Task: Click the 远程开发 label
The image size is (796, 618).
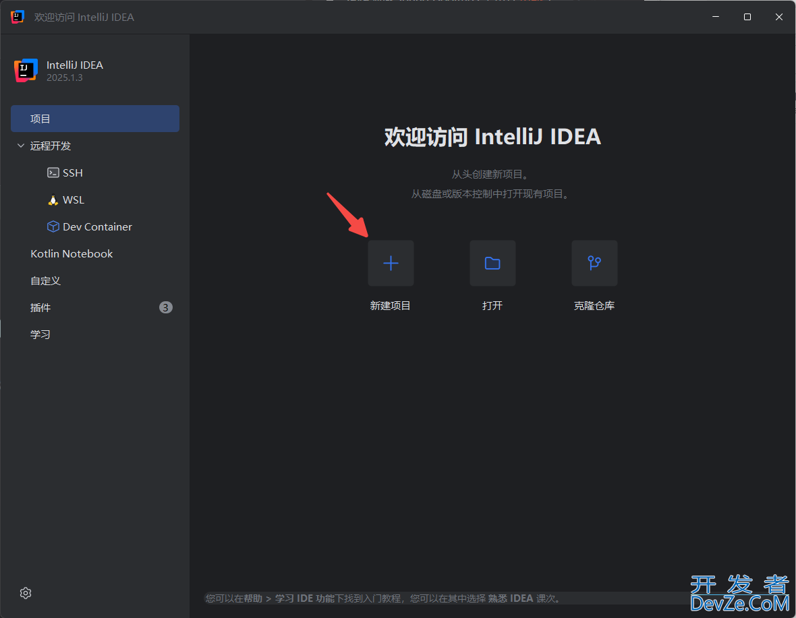Action: 51,146
